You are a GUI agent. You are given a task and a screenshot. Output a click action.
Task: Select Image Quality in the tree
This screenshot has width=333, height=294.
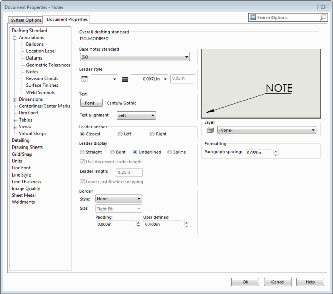(x=26, y=189)
